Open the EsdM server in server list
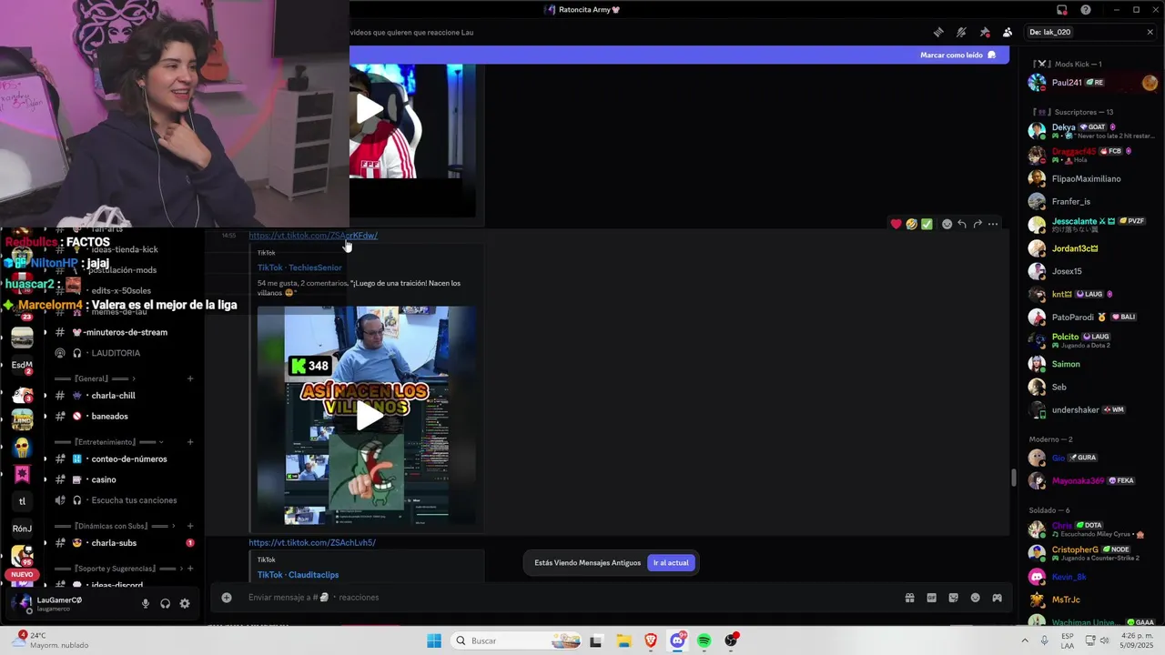1165x655 pixels. (22, 365)
